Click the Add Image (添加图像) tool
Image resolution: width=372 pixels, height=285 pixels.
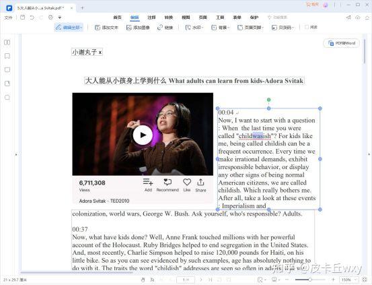click(x=138, y=28)
